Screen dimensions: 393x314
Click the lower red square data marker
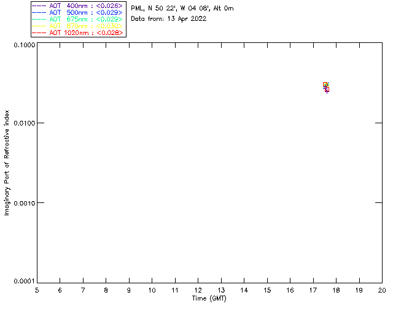click(327, 90)
